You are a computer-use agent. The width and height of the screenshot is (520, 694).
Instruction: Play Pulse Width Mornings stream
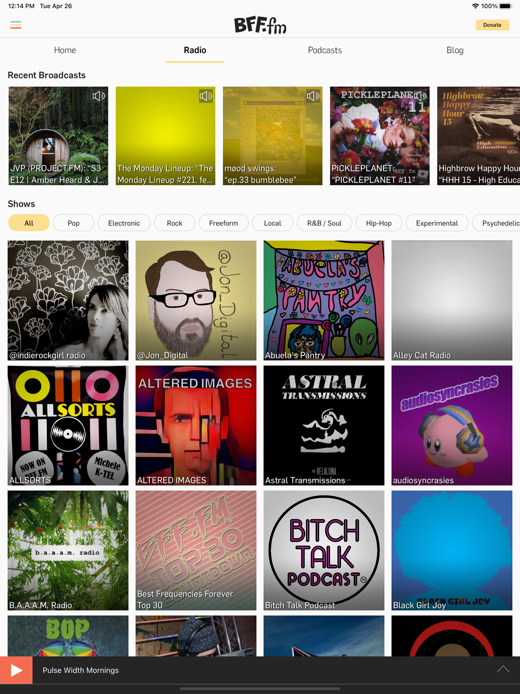16,670
